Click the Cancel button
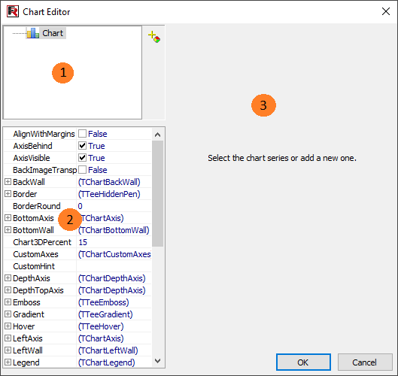398x376 pixels. 365,362
